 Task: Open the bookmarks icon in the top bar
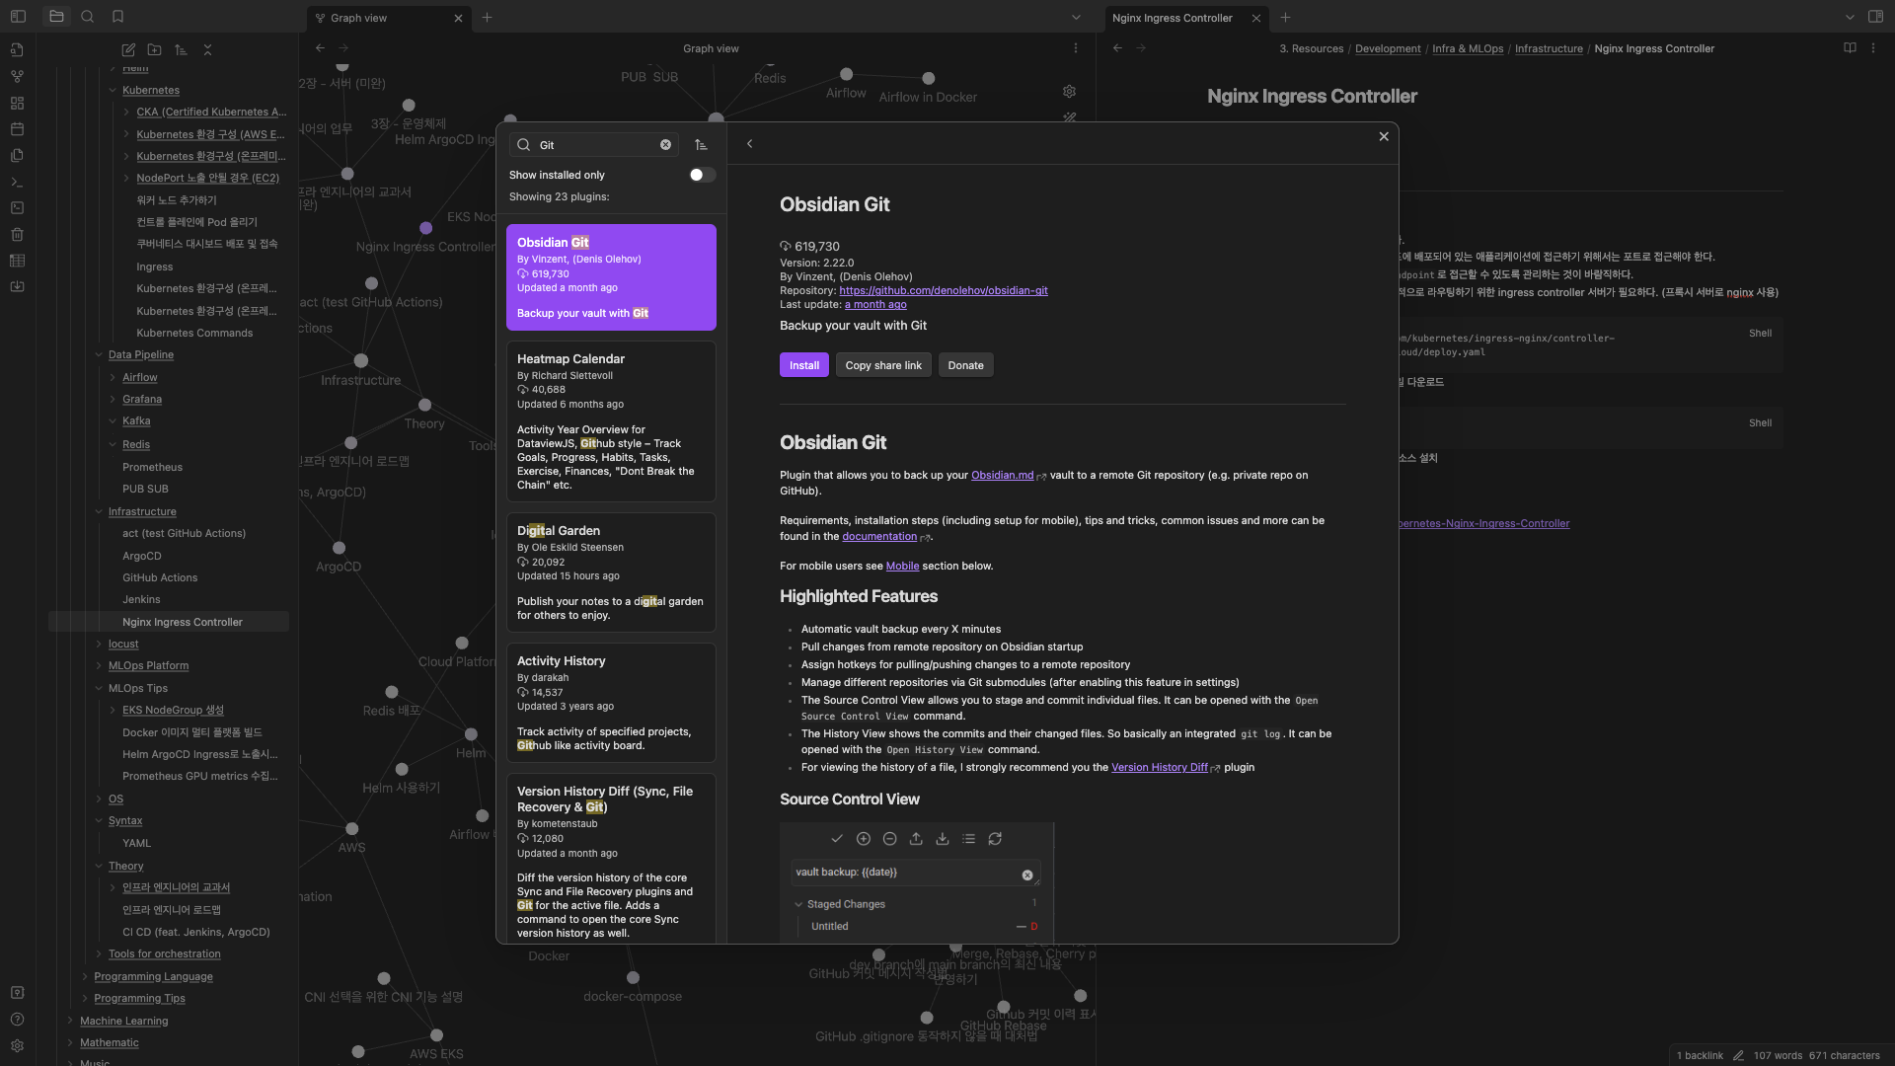tap(118, 17)
